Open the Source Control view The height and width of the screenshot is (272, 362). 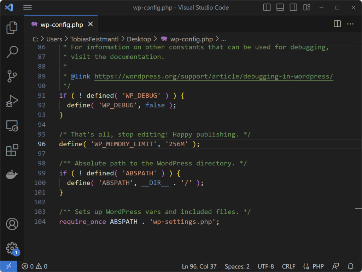coord(12,76)
